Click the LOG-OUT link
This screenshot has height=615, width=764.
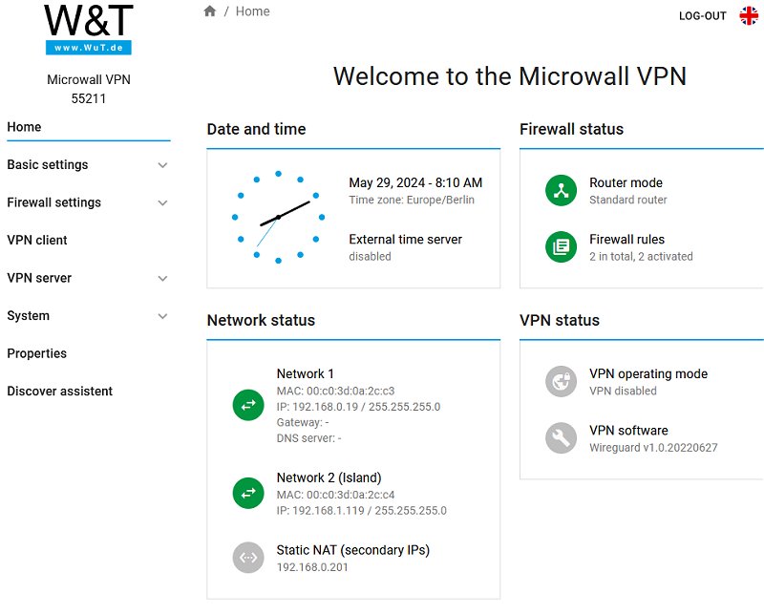(x=702, y=16)
